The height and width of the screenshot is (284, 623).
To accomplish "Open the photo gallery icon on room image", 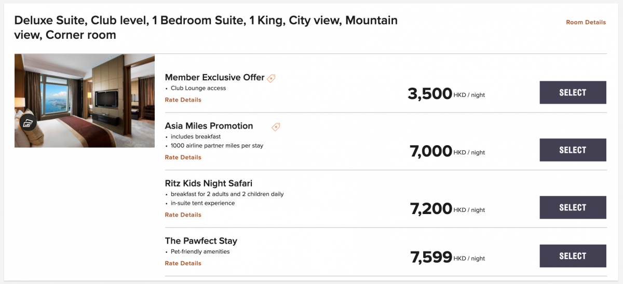I will pyautogui.click(x=28, y=123).
